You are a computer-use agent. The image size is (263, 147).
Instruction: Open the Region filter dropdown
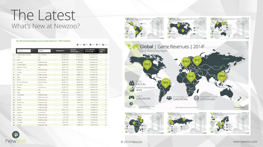pyautogui.click(x=44, y=51)
